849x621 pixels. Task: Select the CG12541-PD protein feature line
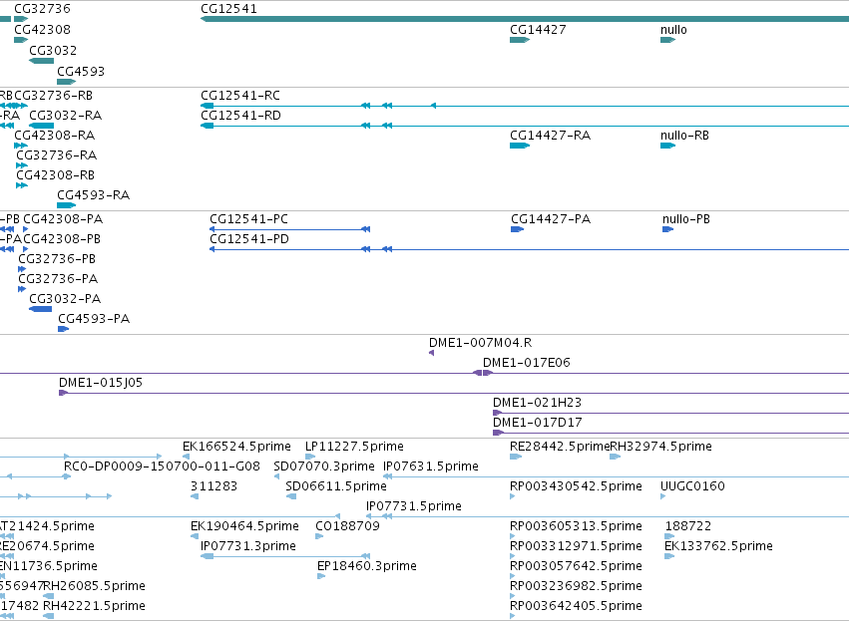point(529,249)
